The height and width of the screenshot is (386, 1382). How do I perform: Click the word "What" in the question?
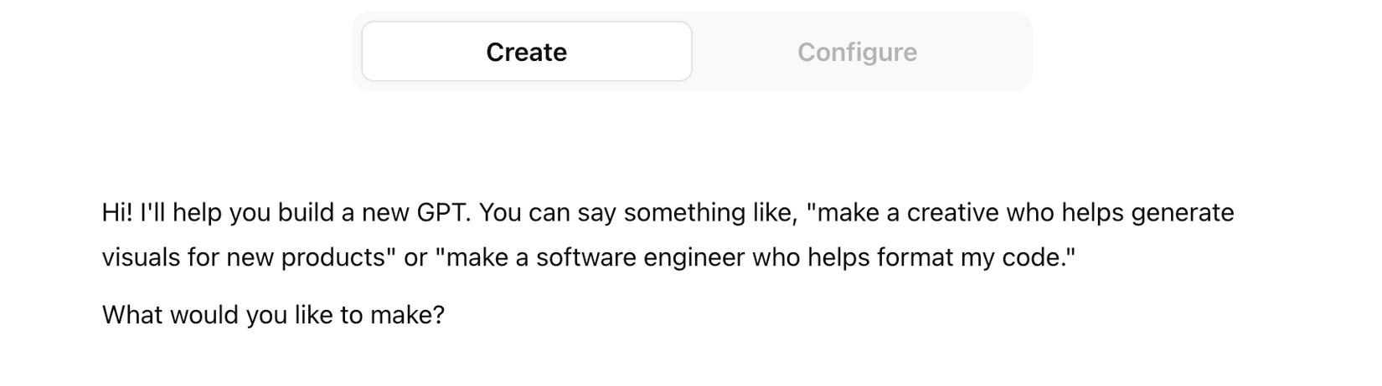[x=132, y=315]
